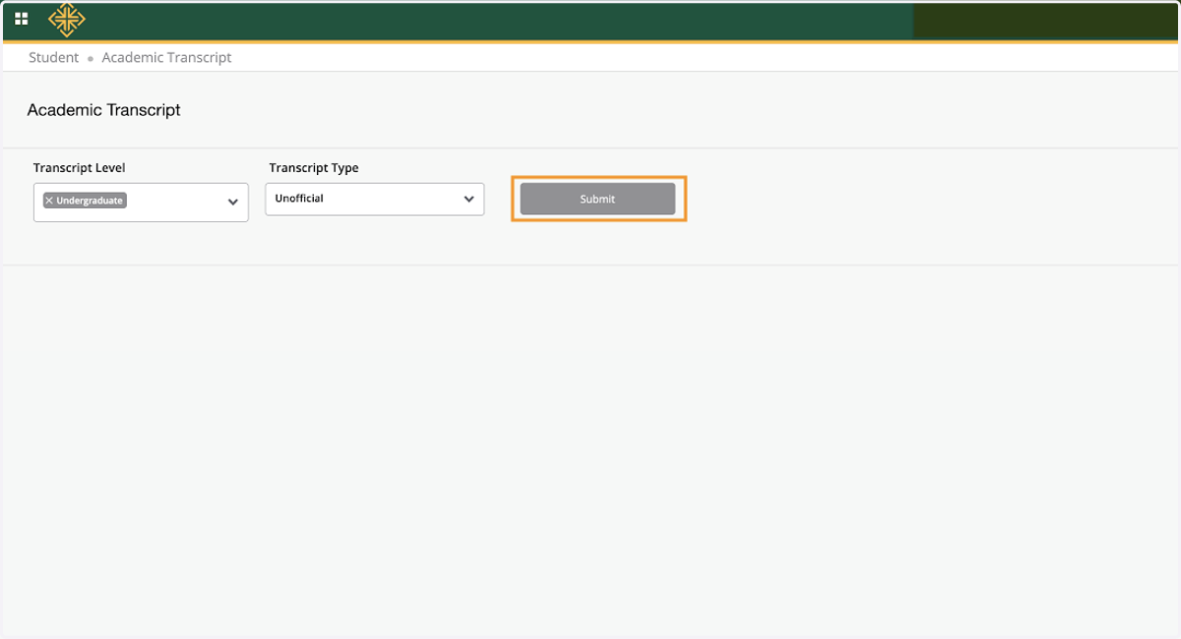Expand the Transcript Level dropdown arrow
This screenshot has width=1181, height=639.
pyautogui.click(x=233, y=202)
